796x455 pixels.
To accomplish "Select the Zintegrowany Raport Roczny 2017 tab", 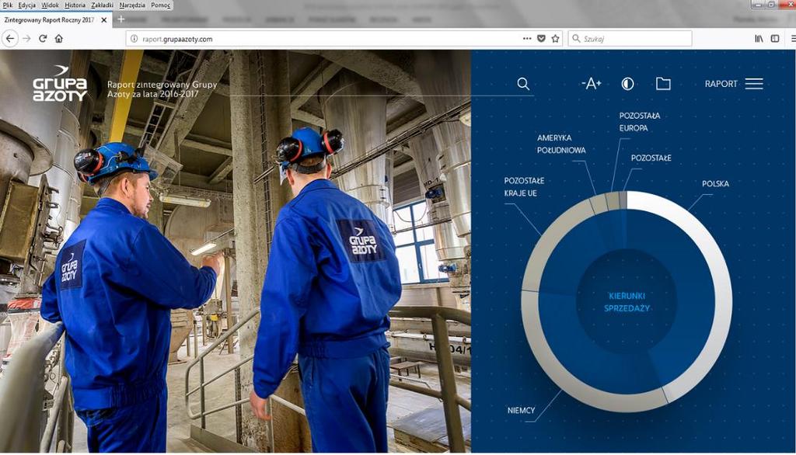I will pyautogui.click(x=49, y=19).
